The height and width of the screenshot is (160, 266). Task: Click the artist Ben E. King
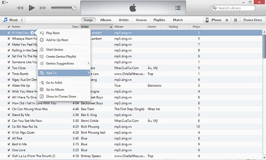coord(89,115)
